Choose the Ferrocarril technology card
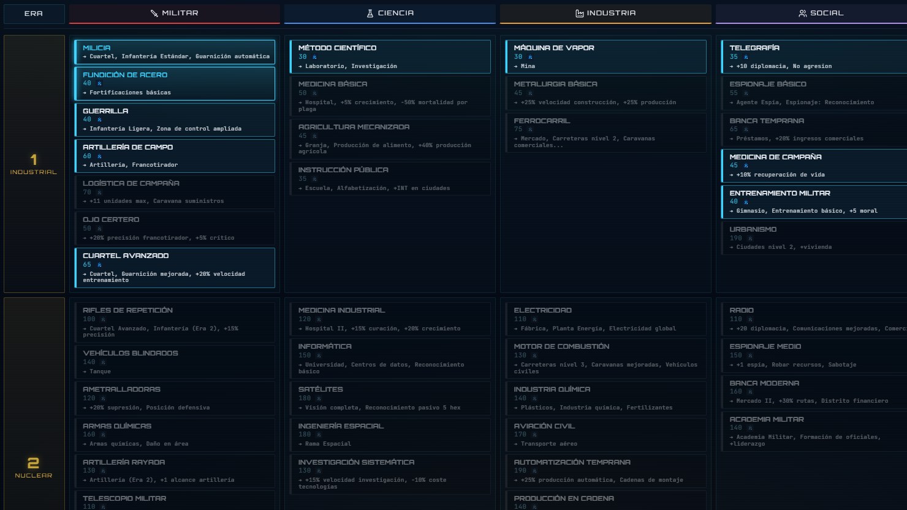Viewport: 907px width, 510px height. (605, 132)
